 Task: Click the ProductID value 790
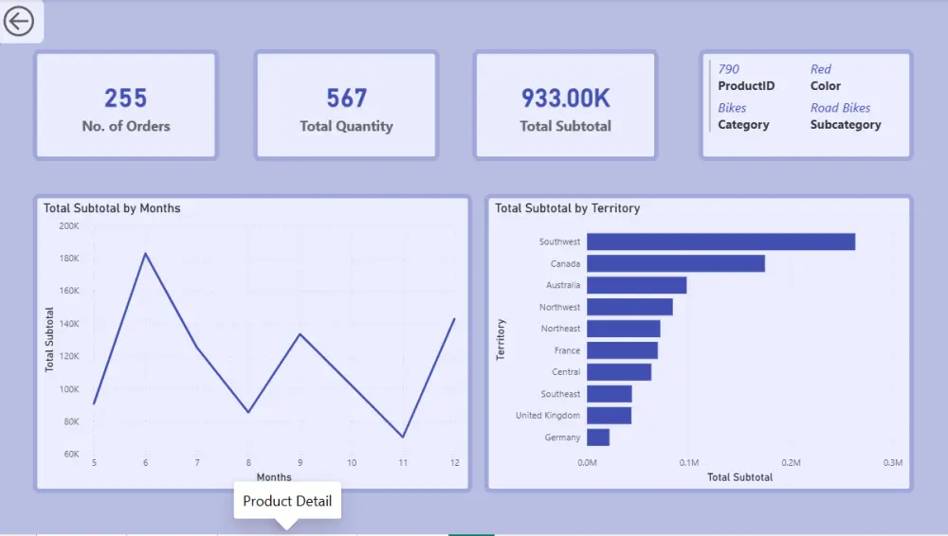coord(728,69)
